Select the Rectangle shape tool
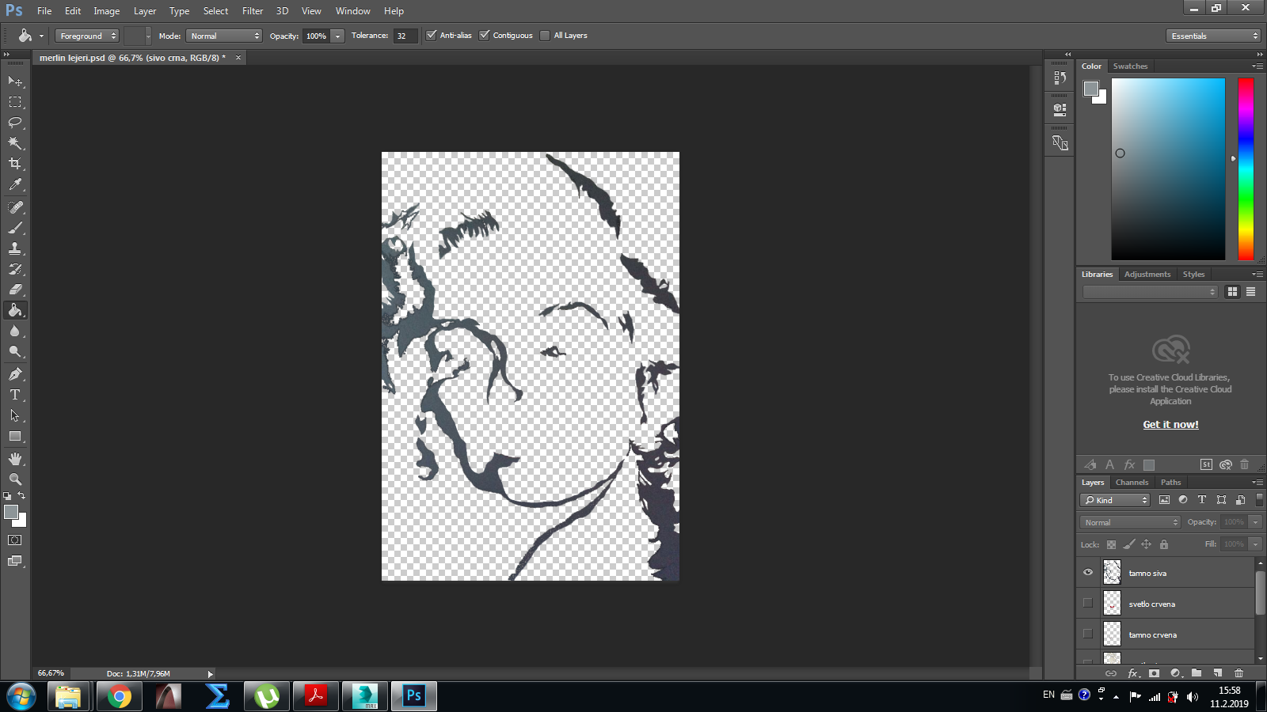 click(15, 436)
